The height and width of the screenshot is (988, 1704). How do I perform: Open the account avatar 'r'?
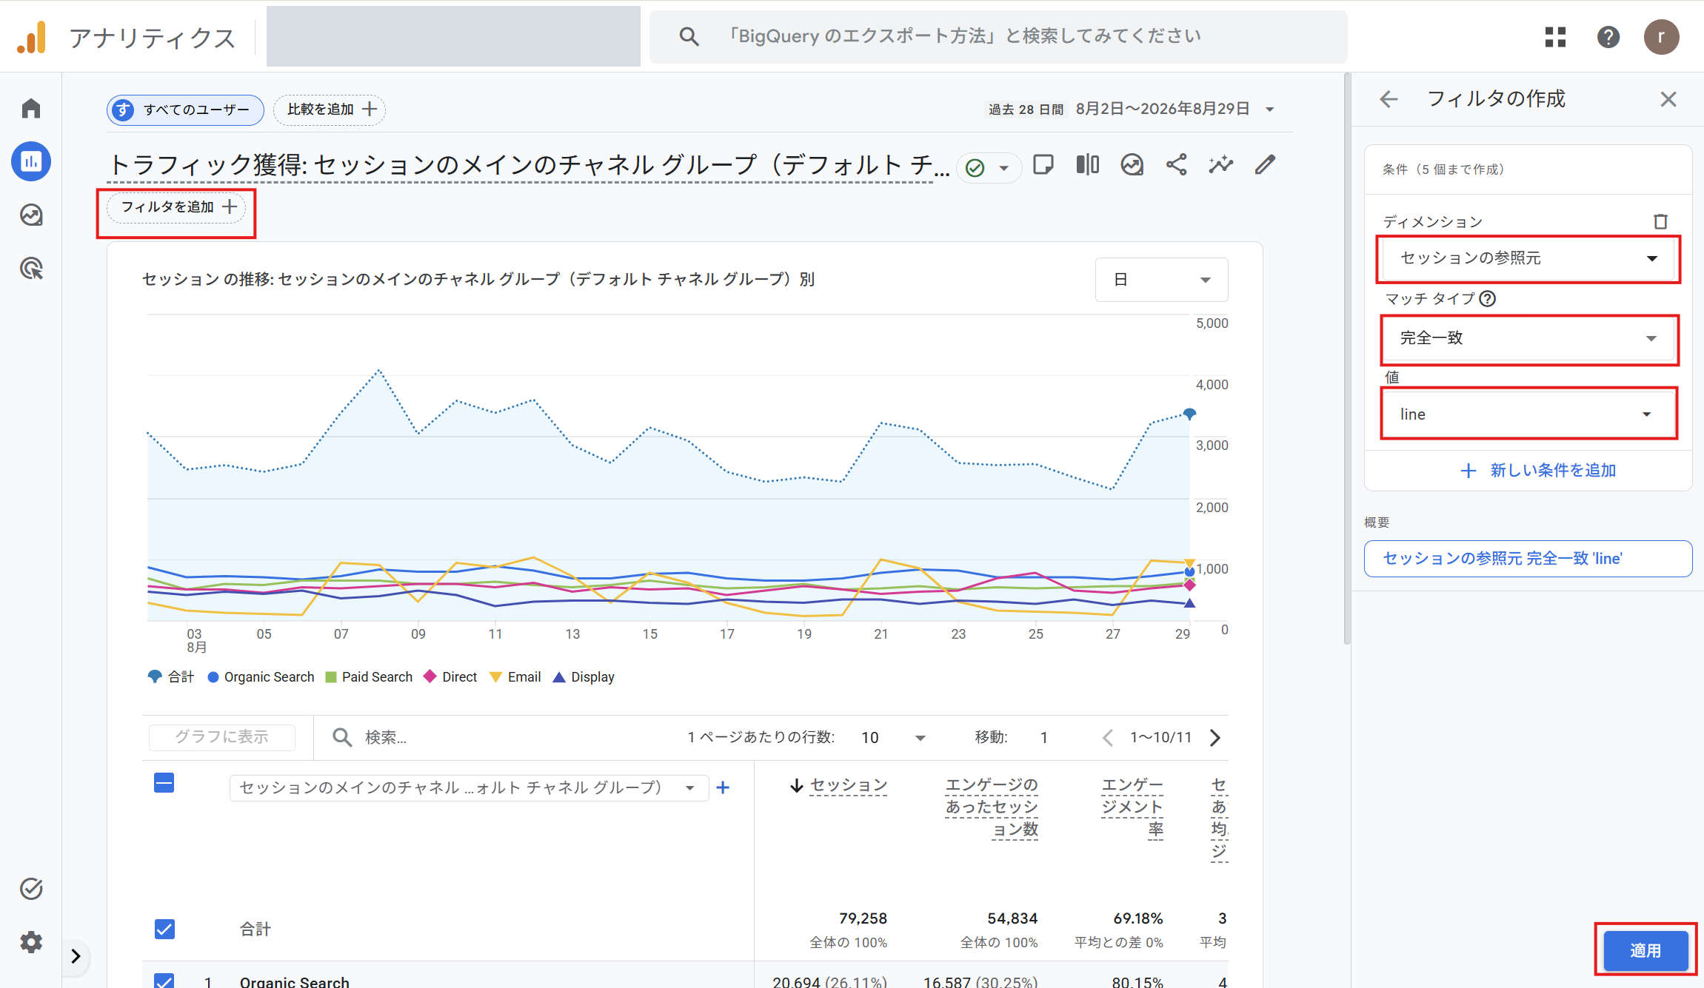pyautogui.click(x=1661, y=37)
